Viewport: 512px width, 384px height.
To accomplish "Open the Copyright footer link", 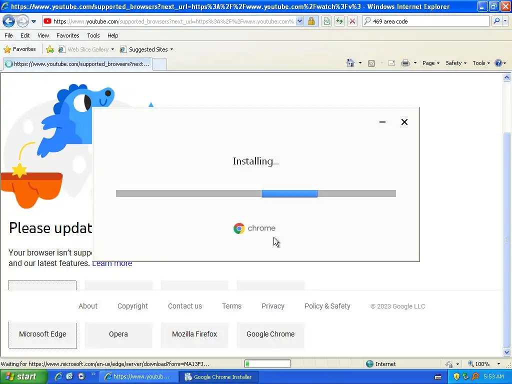I will coord(132,306).
